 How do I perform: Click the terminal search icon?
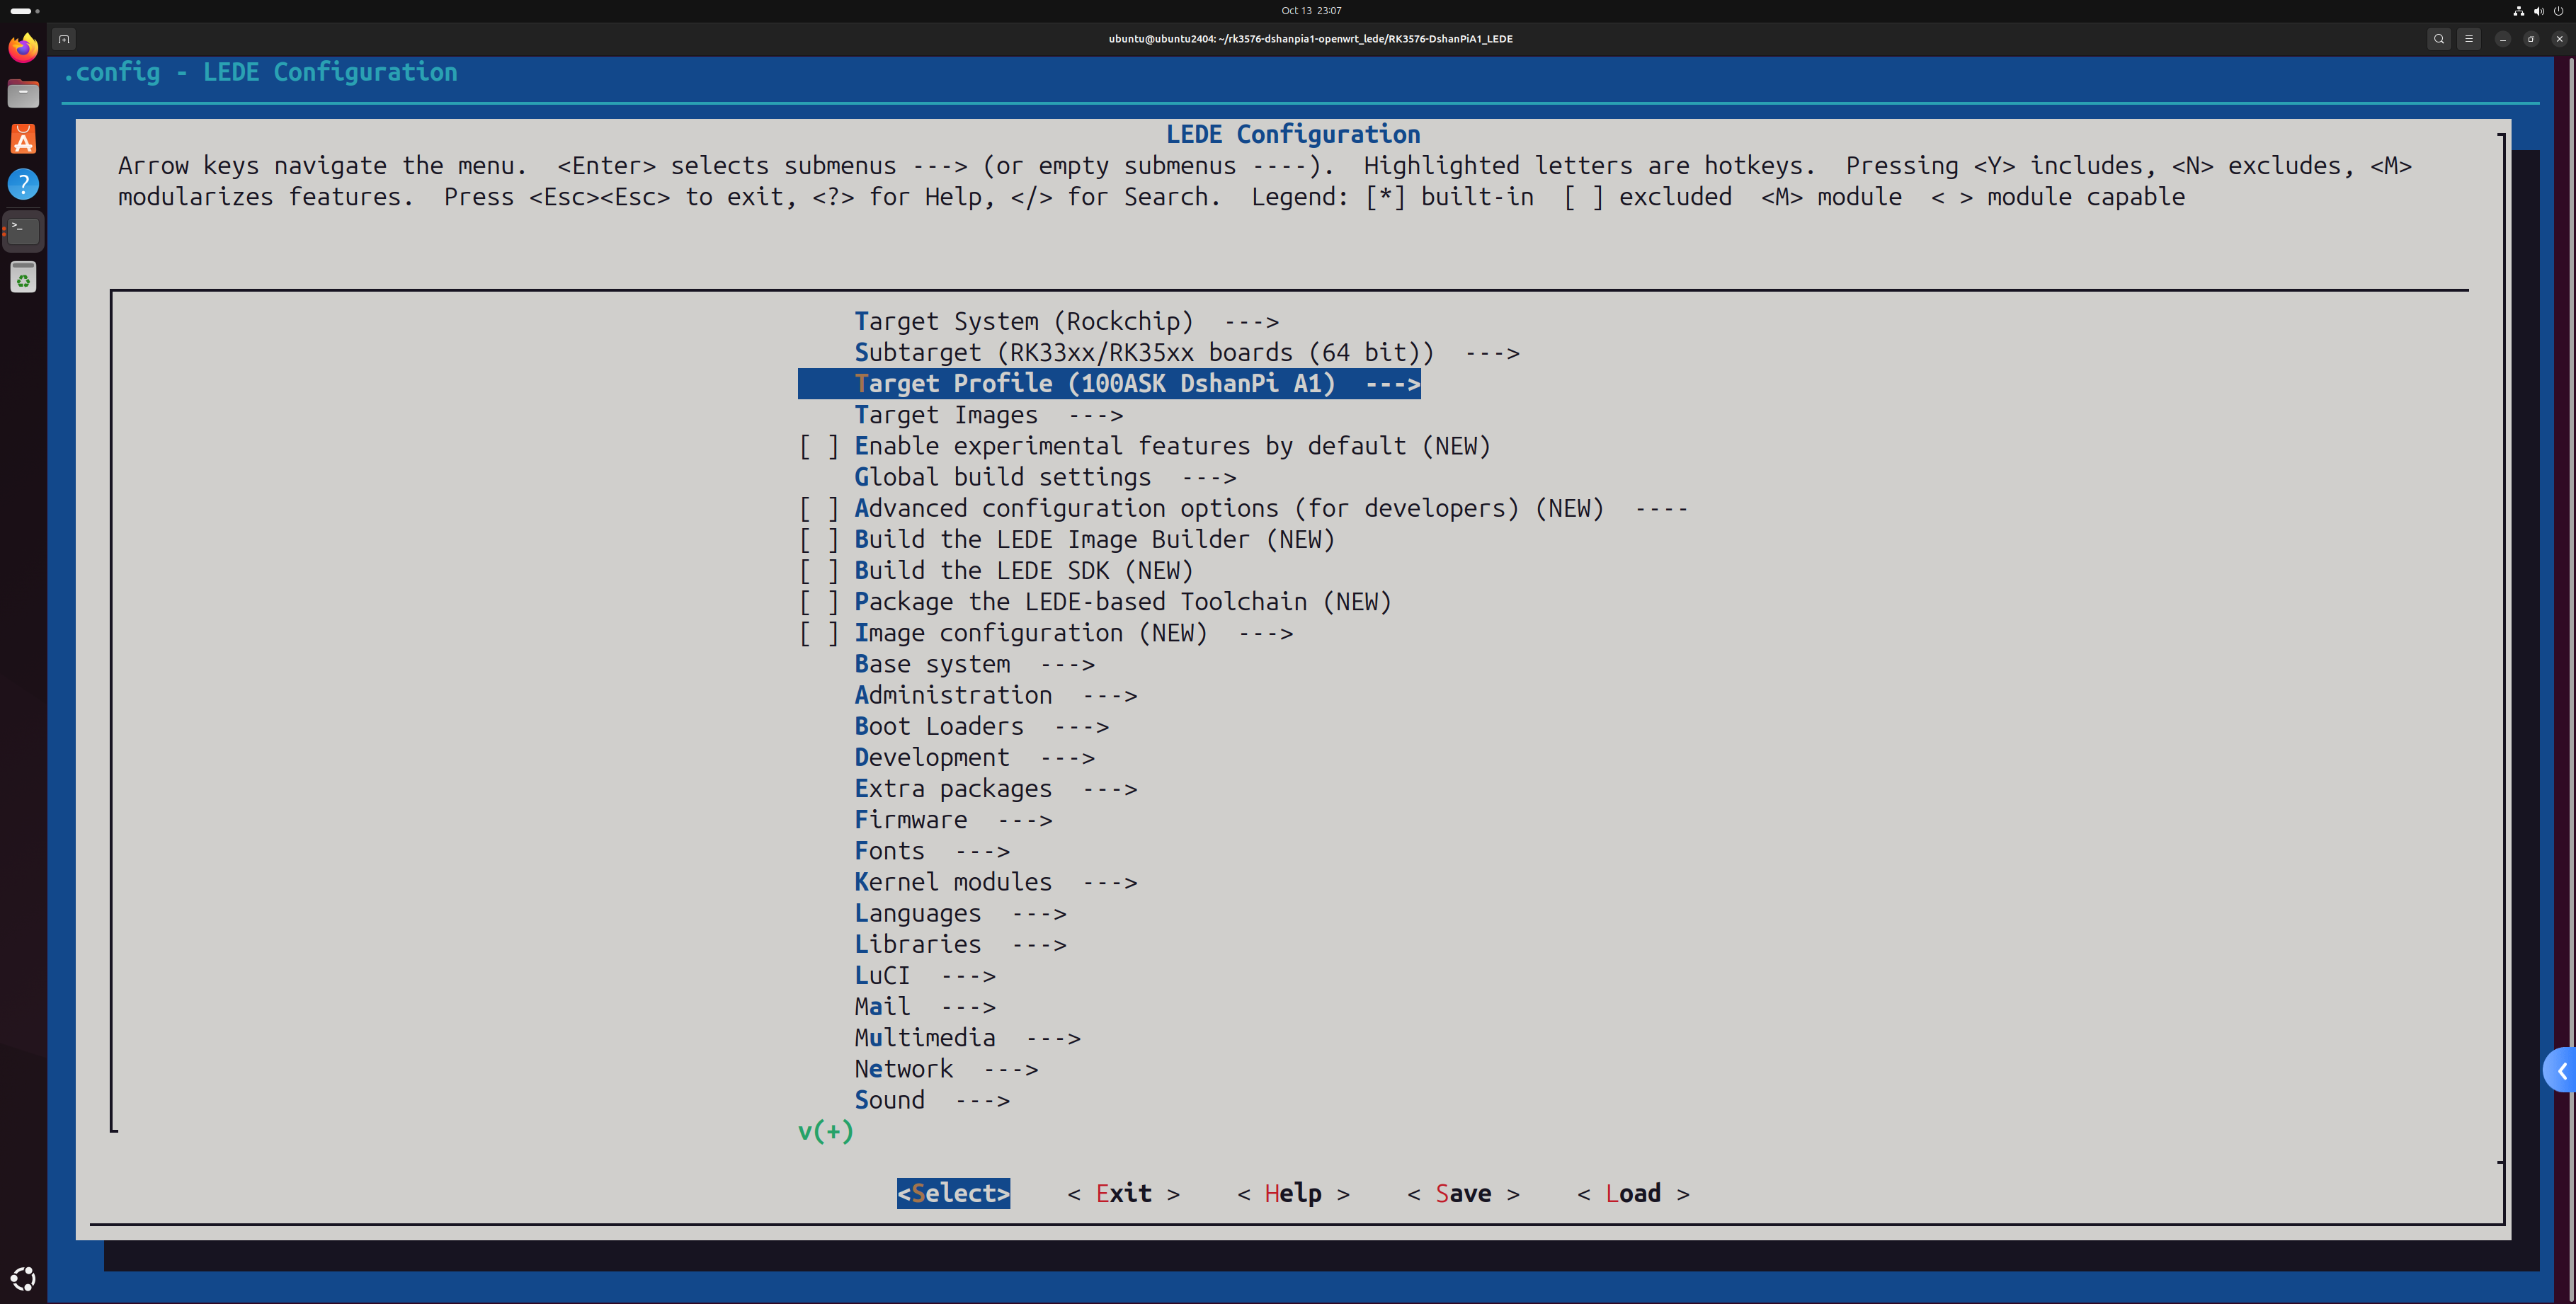pos(2439,39)
